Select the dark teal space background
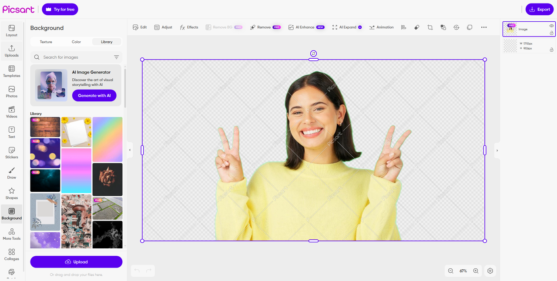This screenshot has width=557, height=281. click(x=45, y=181)
